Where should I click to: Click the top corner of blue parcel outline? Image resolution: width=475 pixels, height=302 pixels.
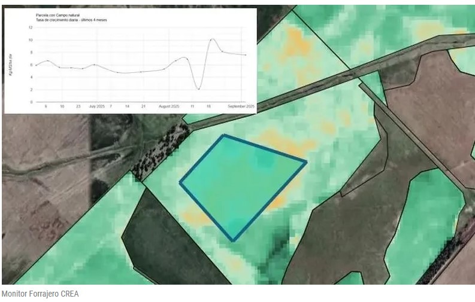[223, 135]
